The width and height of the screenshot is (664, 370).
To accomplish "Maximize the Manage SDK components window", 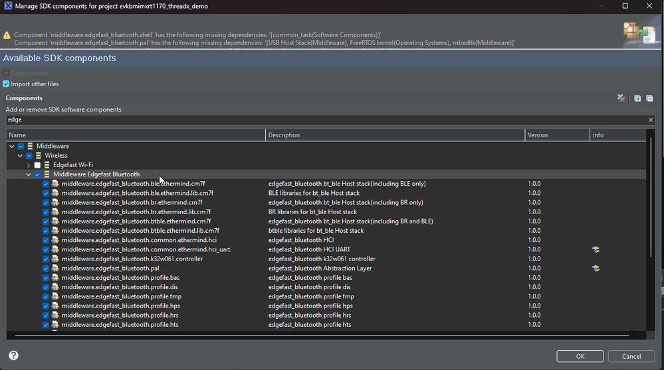I will click(625, 6).
